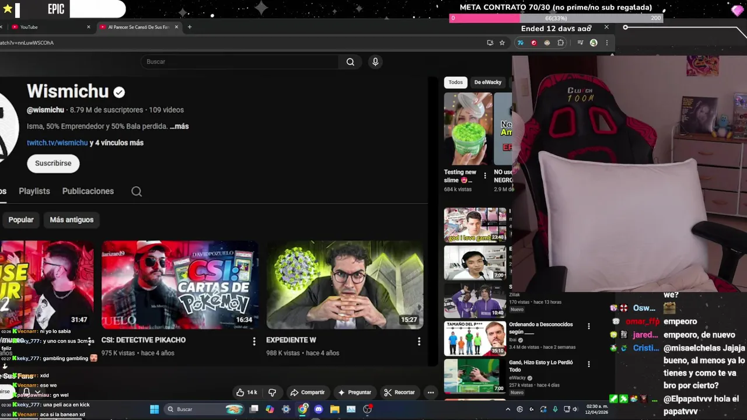The image size is (747, 420).
Task: Click the 7TV extension icon
Action: (521, 43)
